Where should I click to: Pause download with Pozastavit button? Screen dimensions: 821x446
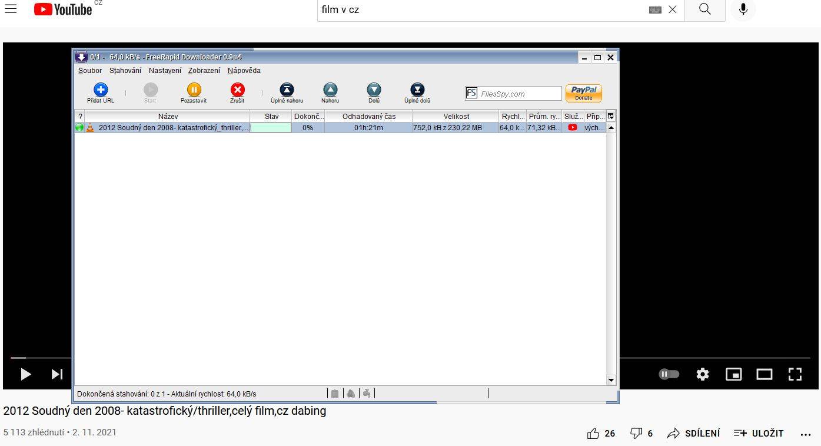[x=194, y=93]
